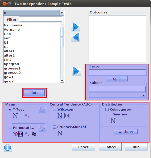Enable the Wilcoxon test checkbox
This screenshot has width=151, height=158.
54,109
